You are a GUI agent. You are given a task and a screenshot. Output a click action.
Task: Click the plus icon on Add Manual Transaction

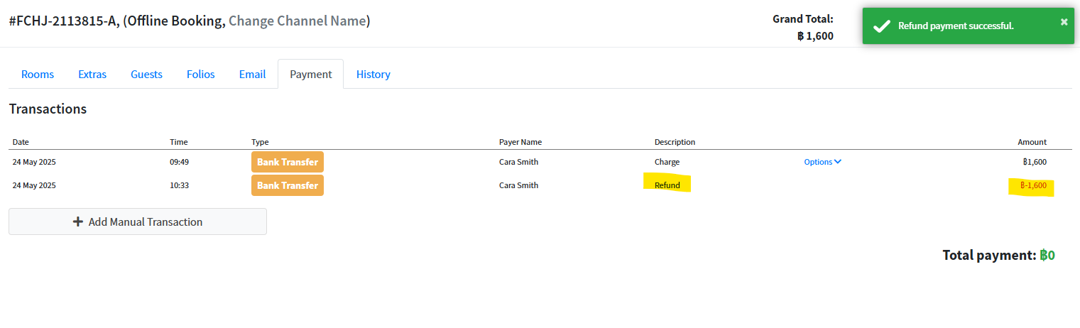coord(78,222)
